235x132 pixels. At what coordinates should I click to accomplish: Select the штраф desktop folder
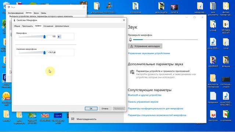[x=213, y=25]
